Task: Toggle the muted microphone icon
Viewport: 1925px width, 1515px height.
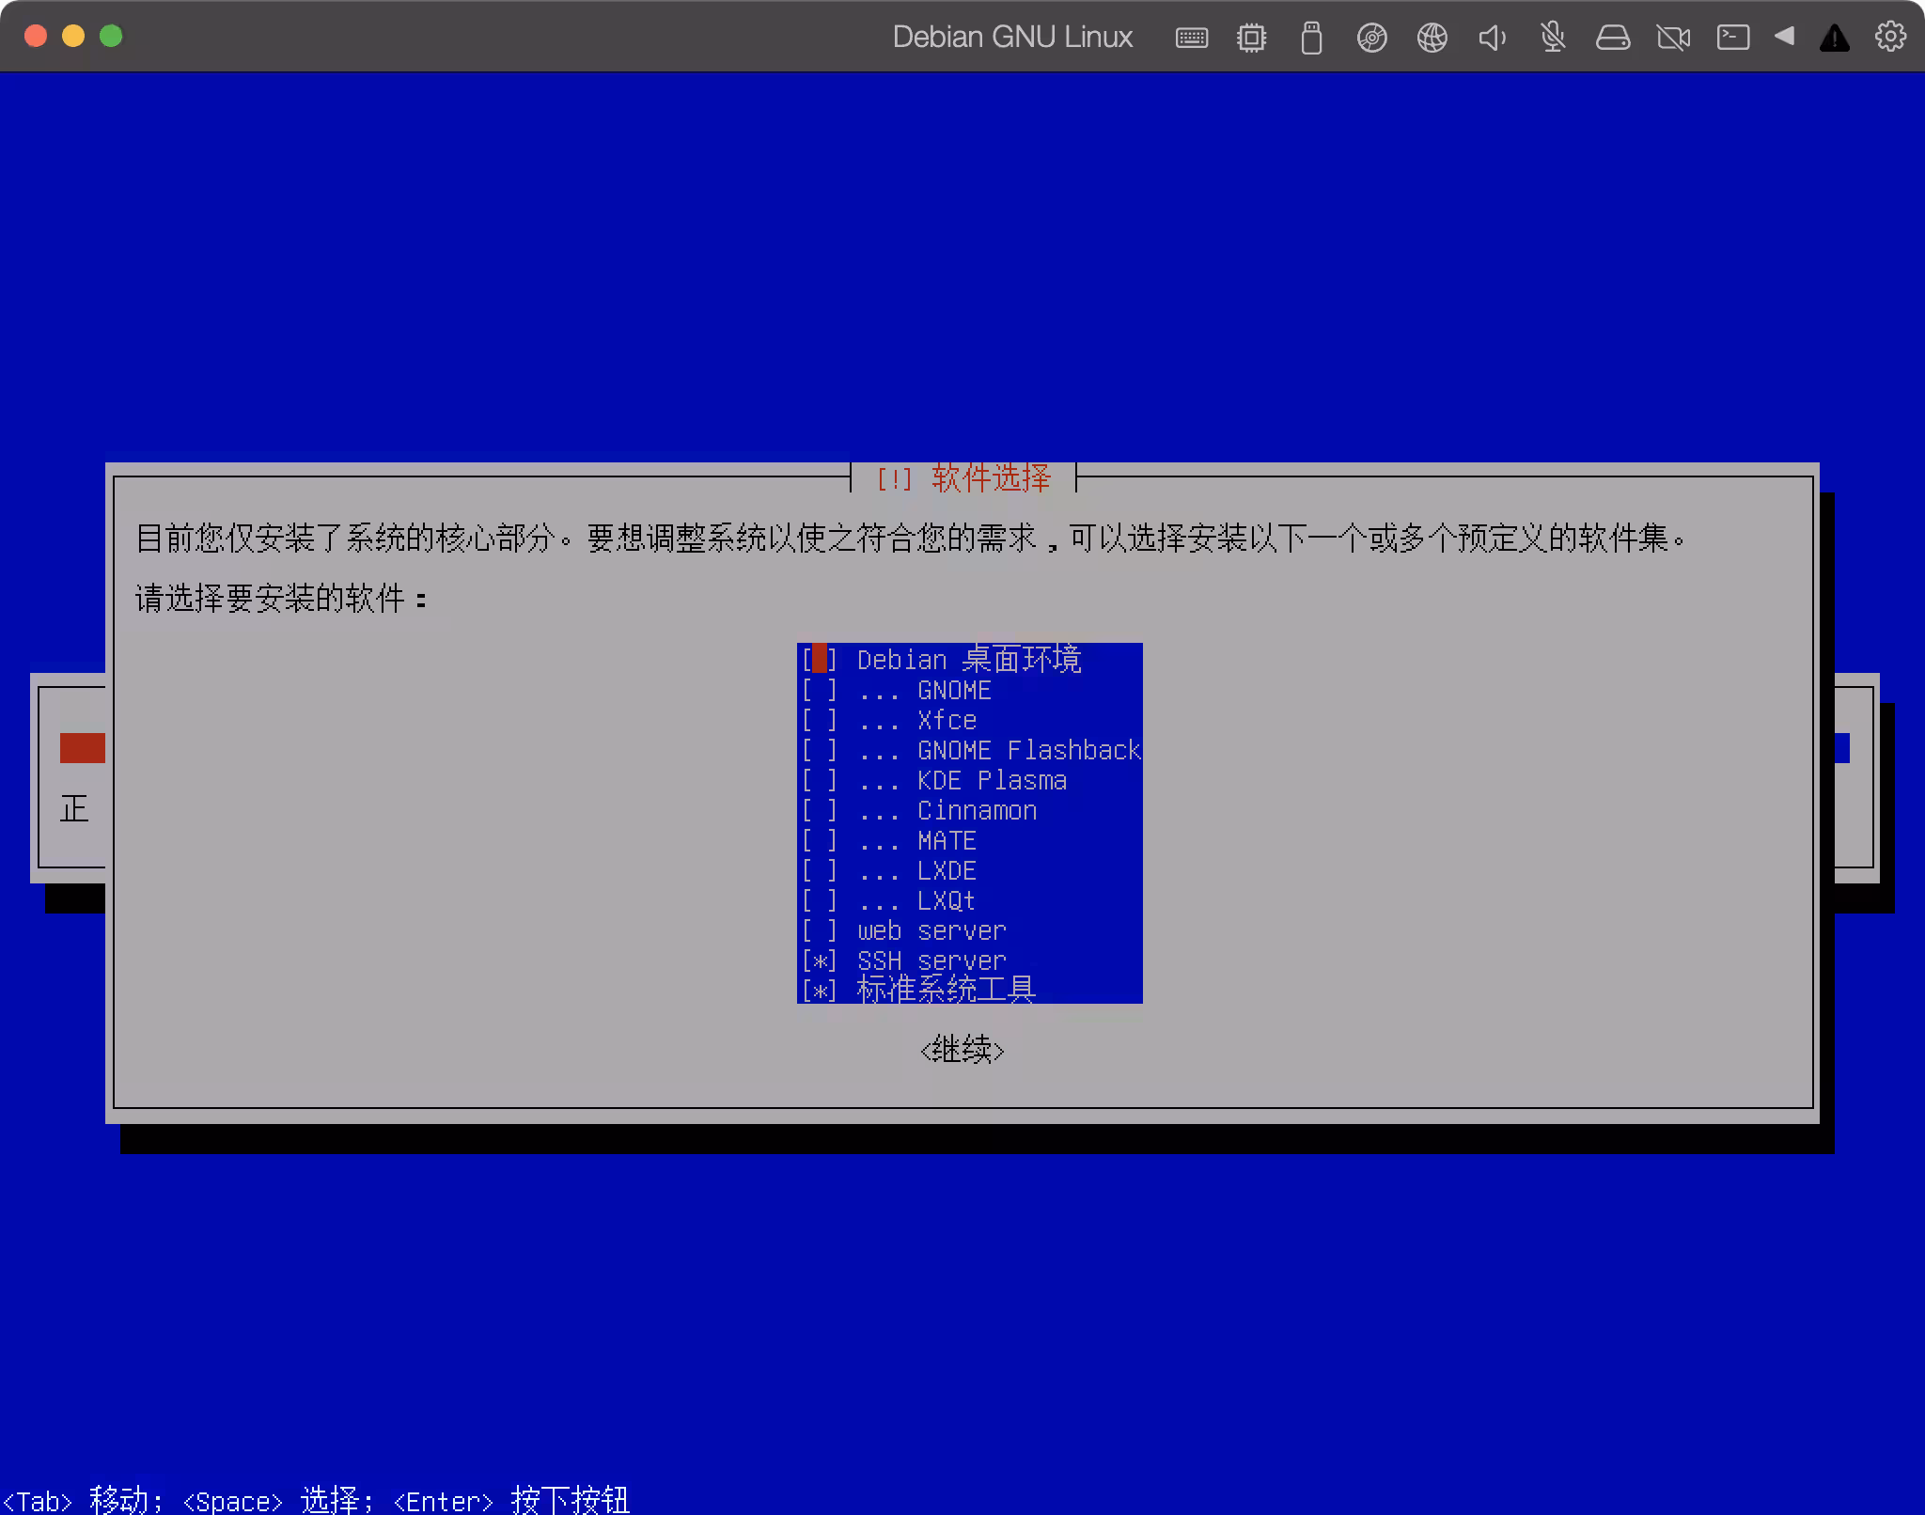Action: pos(1553,38)
